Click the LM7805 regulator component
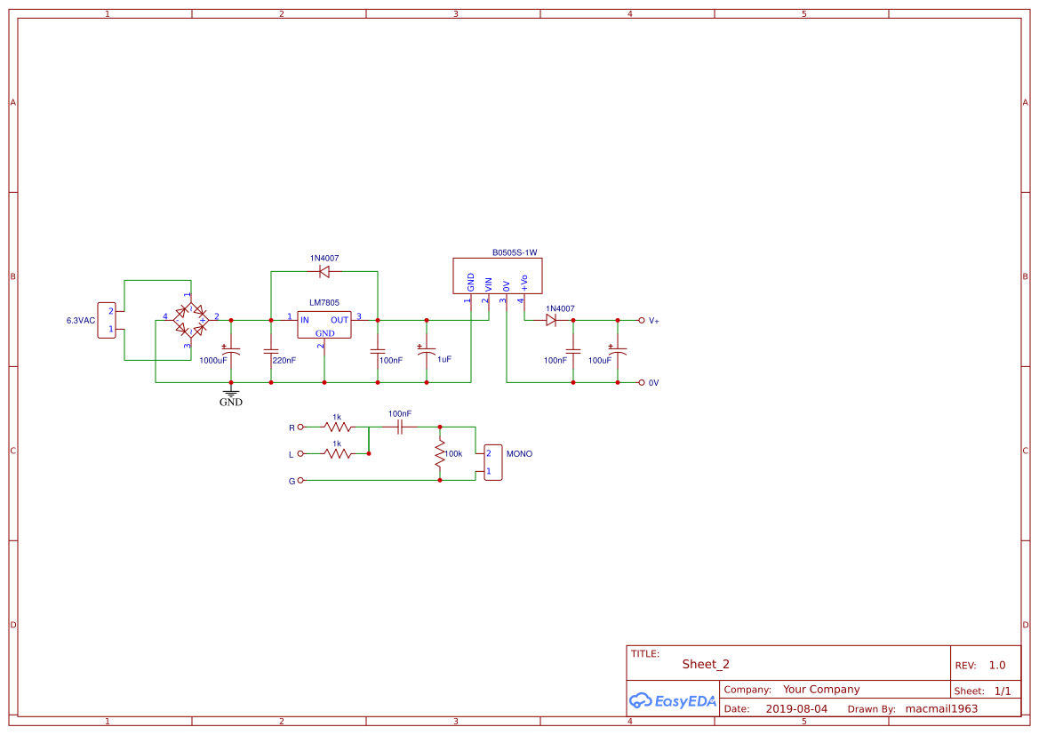The width and height of the screenshot is (1039, 735). pos(324,324)
